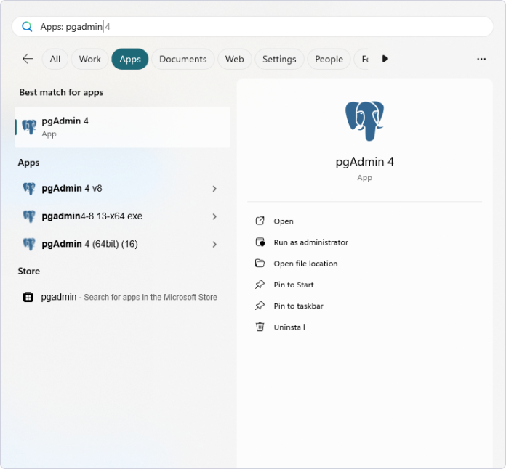This screenshot has height=469, width=506.
Task: Click the Pin to Start pin icon
Action: coord(260,285)
